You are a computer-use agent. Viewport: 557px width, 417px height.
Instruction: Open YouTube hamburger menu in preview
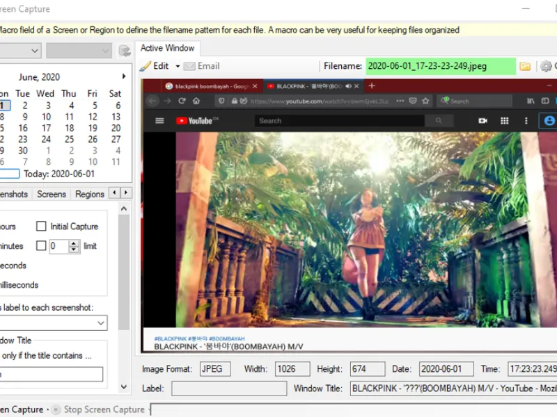[159, 121]
